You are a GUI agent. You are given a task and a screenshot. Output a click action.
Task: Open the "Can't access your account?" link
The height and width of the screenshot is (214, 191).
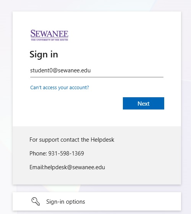[x=59, y=88]
